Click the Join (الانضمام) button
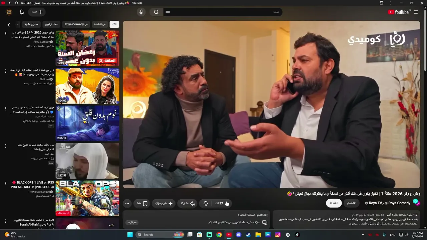The image size is (427, 240). click(x=352, y=203)
